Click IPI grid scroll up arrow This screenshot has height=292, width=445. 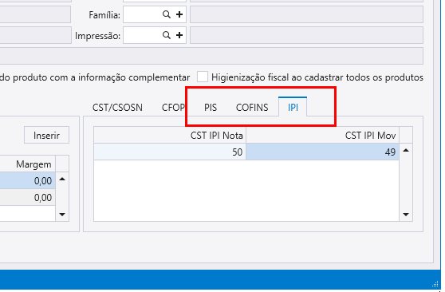click(x=406, y=150)
